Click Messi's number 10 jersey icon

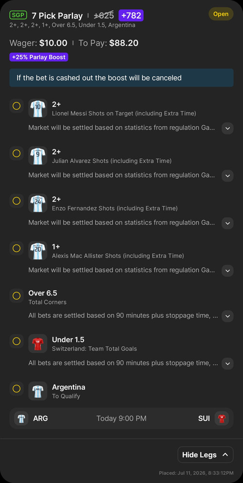click(x=38, y=108)
